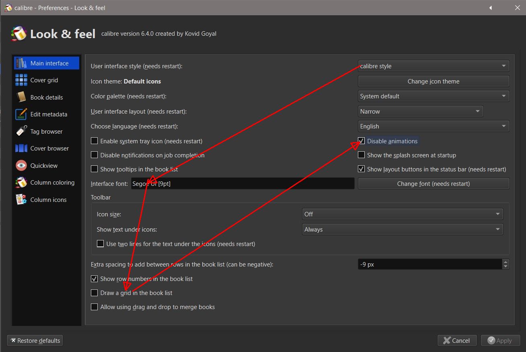526x352 pixels.
Task: Click the Look & feel header icon
Action: (x=18, y=34)
